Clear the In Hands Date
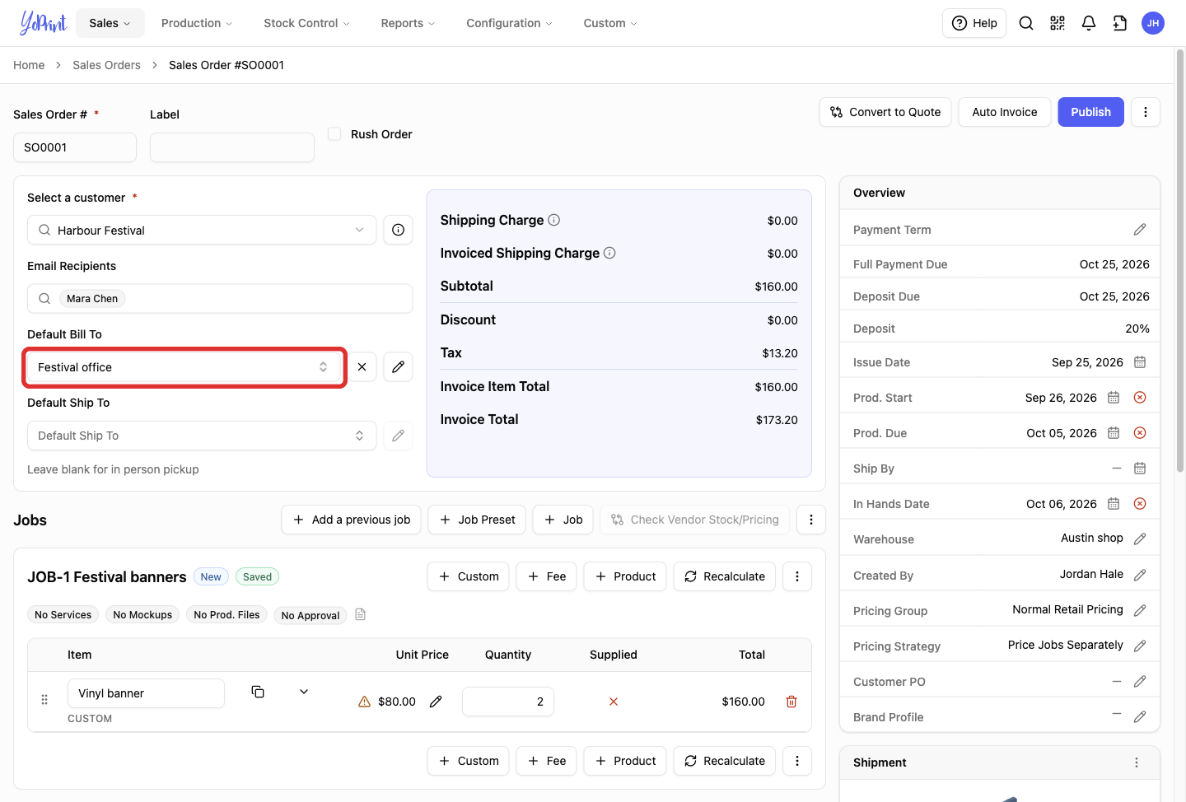 pyautogui.click(x=1140, y=504)
